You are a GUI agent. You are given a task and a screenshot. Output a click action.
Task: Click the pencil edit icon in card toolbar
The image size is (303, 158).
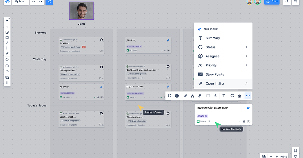185,96
